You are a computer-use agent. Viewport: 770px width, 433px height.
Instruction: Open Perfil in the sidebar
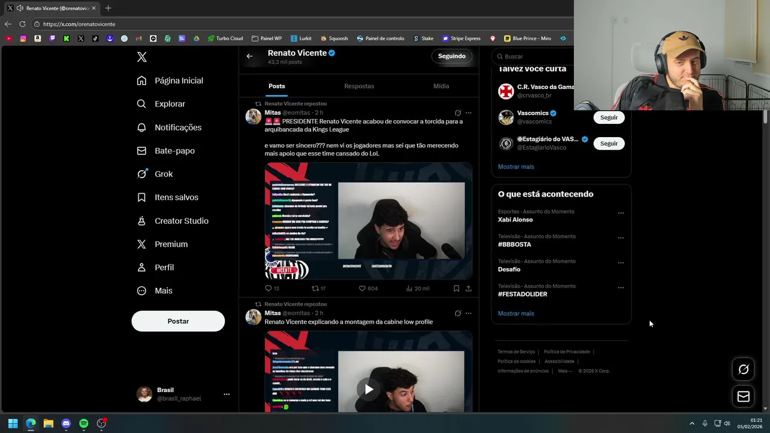(156, 268)
